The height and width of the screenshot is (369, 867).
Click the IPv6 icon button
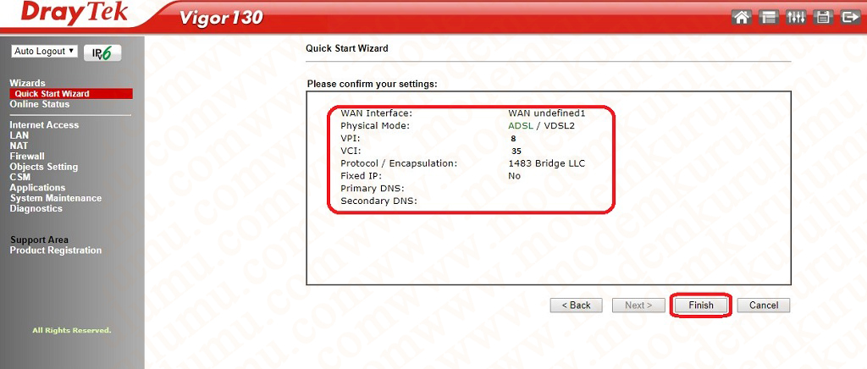[x=102, y=52]
